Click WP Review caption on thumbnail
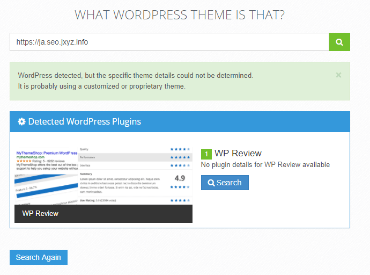This screenshot has width=370, height=275. 40,213
